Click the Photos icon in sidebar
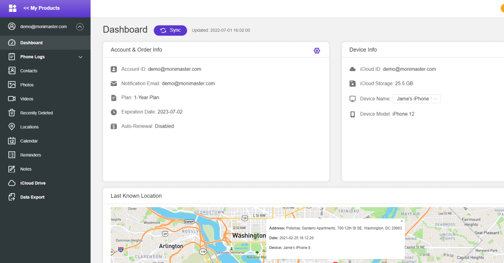 (11, 85)
